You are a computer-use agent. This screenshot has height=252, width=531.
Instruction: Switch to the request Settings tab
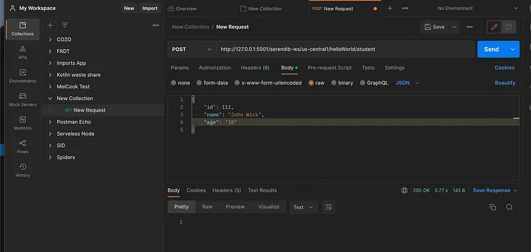(x=394, y=68)
